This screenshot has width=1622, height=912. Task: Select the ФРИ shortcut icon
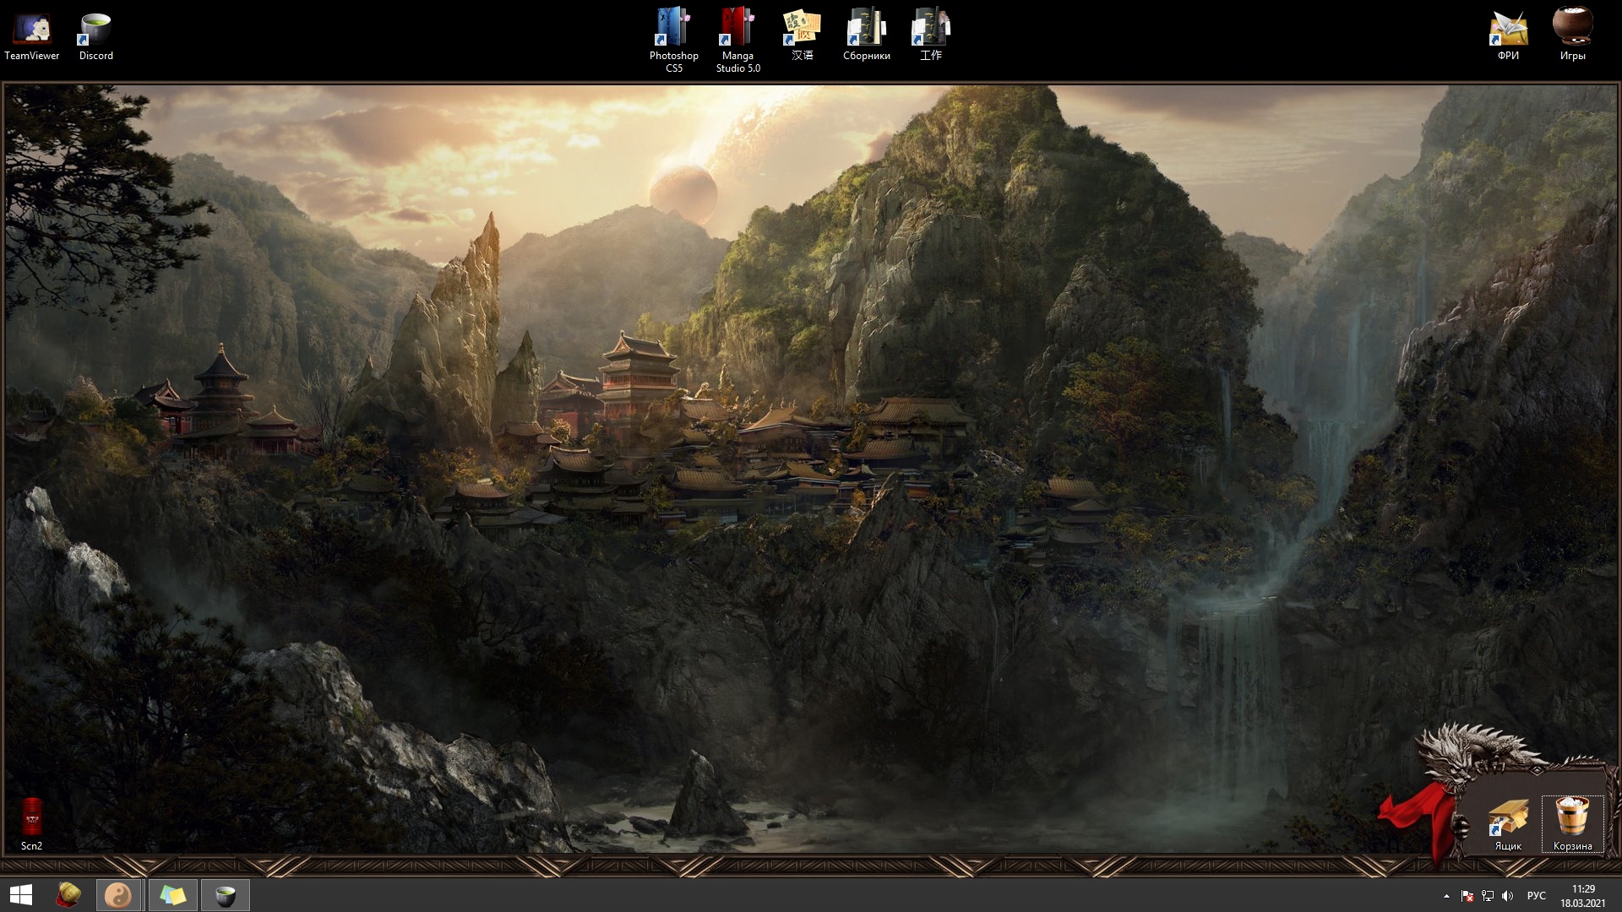coord(1508,36)
